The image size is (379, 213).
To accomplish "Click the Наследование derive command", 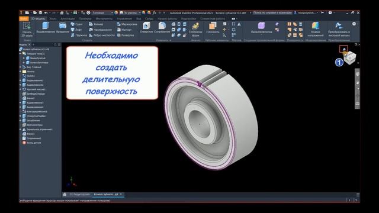I will coord(100,30).
